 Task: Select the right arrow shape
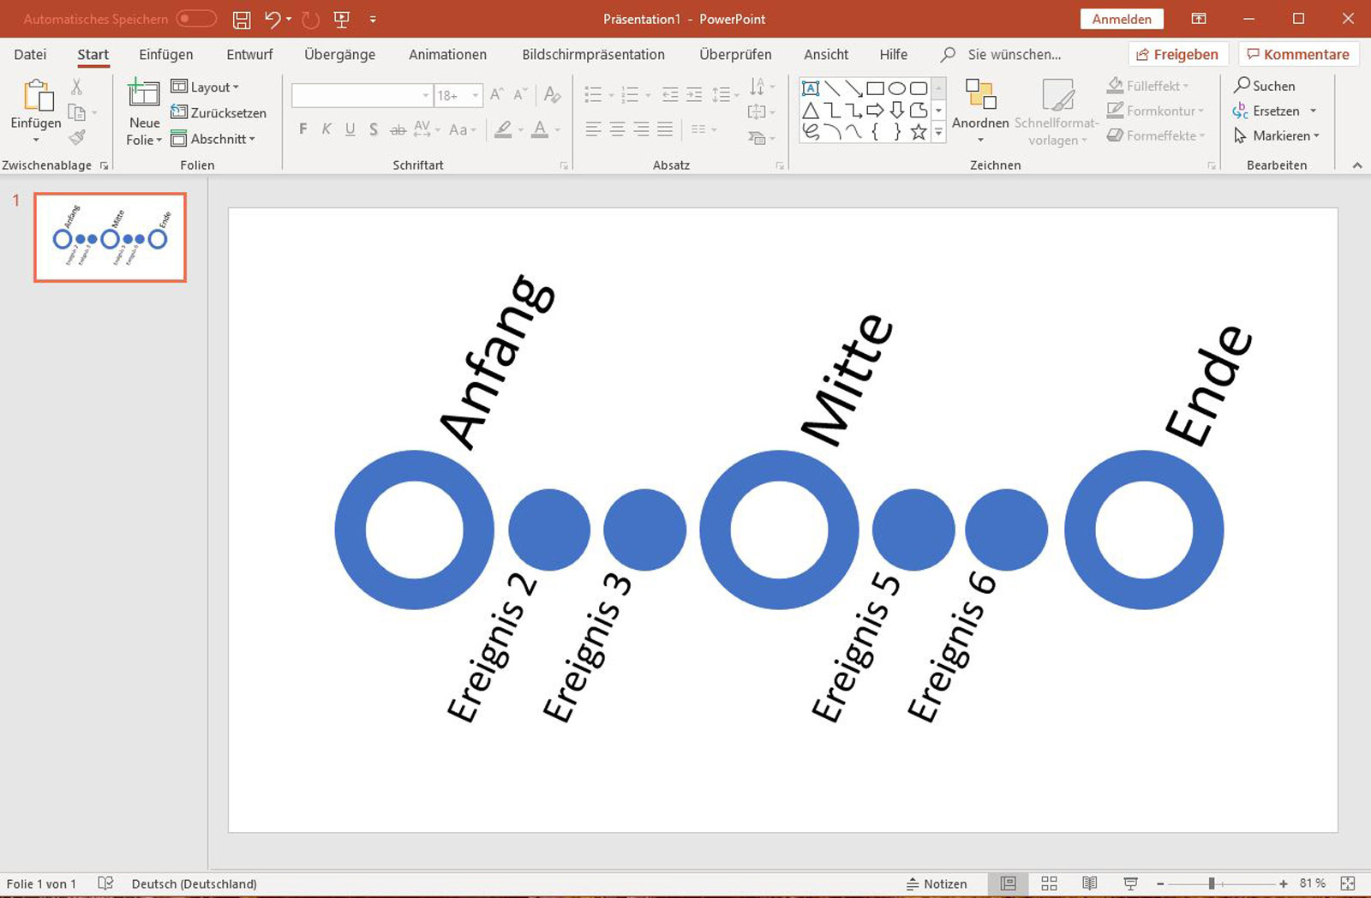pos(875,110)
